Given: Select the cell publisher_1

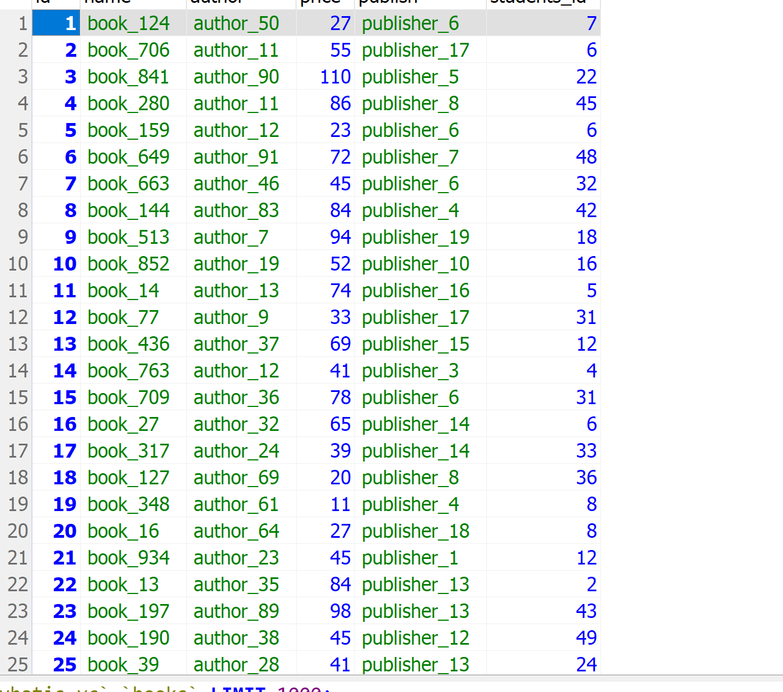Looking at the screenshot, I should pos(420,557).
